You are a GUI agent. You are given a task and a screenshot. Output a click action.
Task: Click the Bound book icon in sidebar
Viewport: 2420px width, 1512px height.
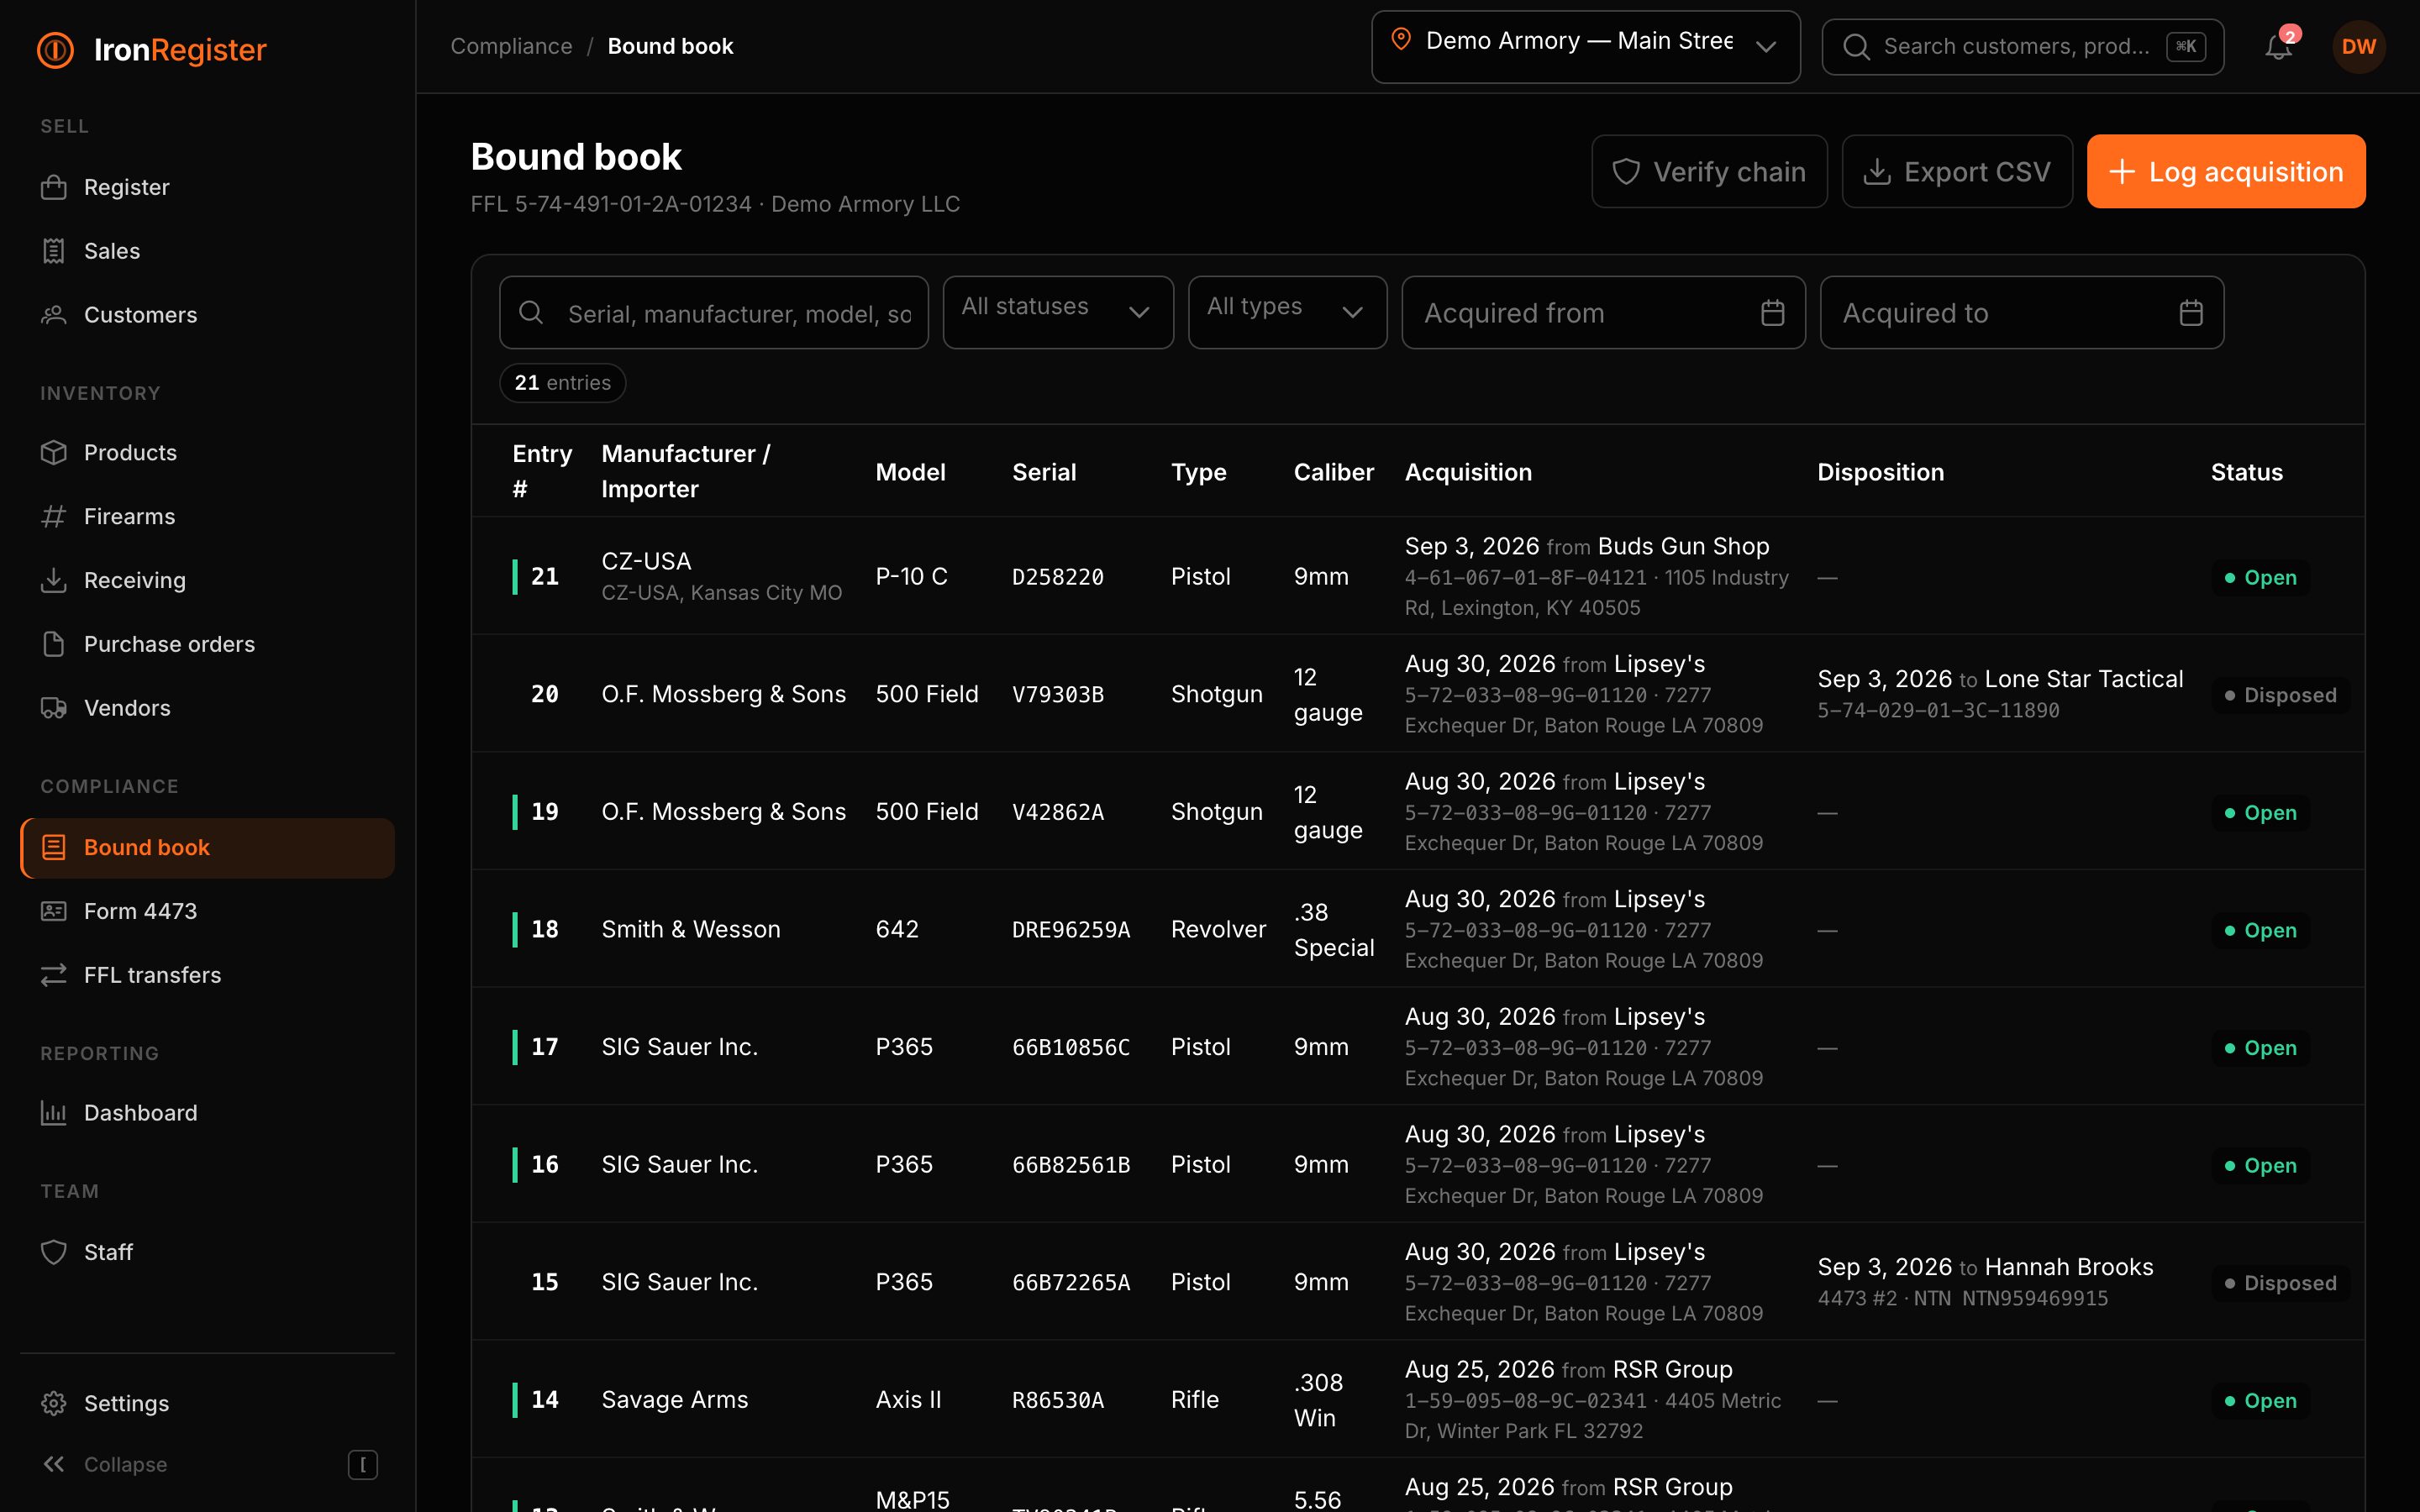click(x=54, y=847)
